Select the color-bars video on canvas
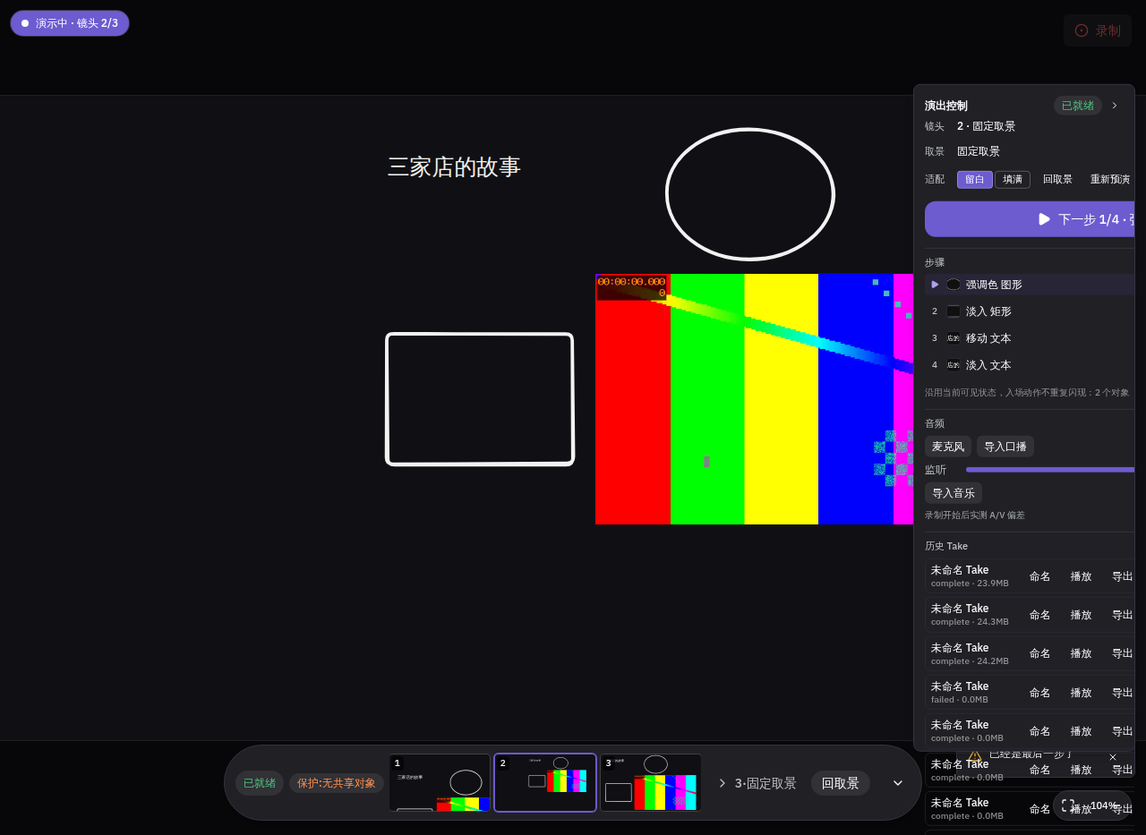Screen dimensions: 1146x835 click(754, 399)
